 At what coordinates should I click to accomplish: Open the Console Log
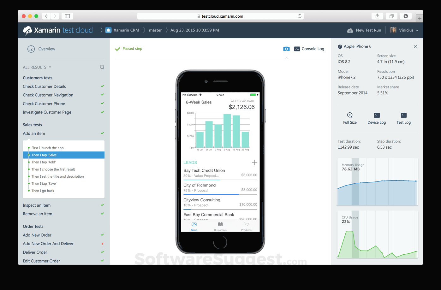click(x=309, y=49)
